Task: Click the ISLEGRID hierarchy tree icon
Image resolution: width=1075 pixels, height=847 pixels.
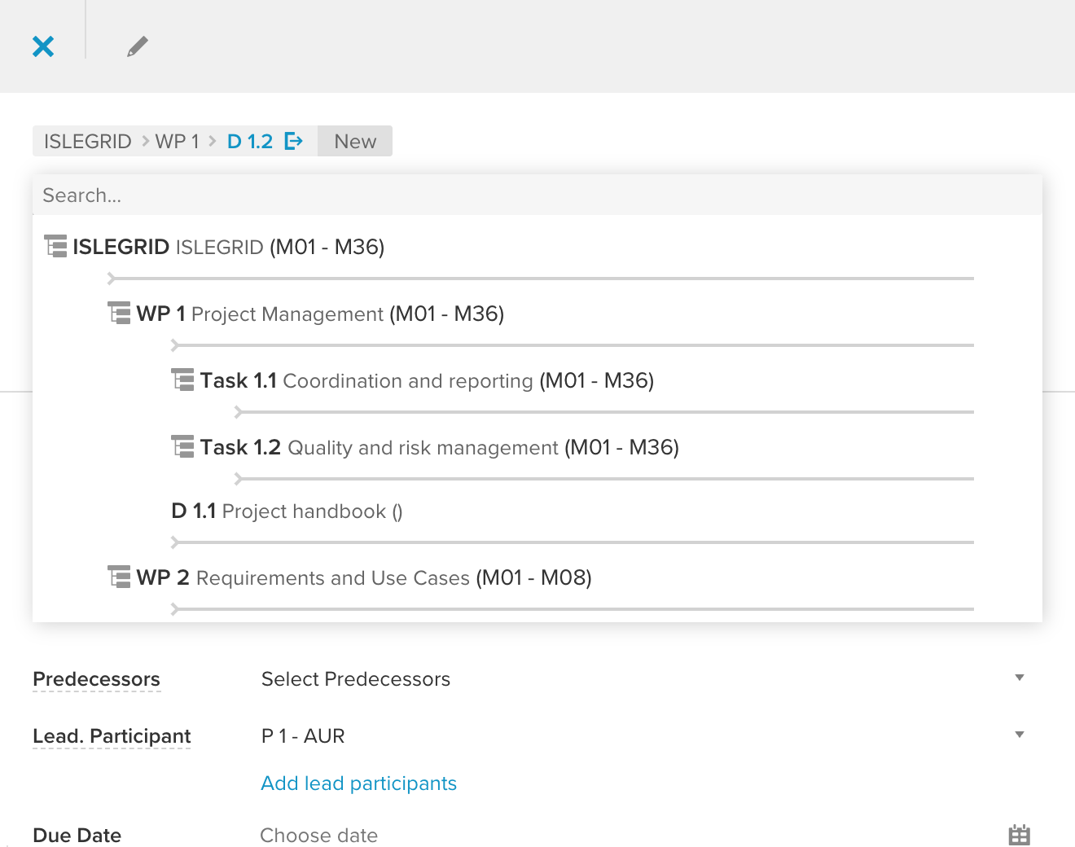Action: point(55,246)
